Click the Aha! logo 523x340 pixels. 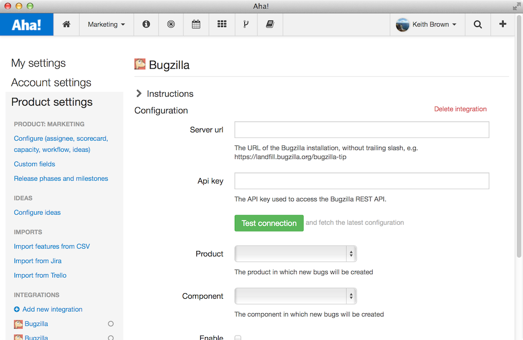[x=27, y=24]
